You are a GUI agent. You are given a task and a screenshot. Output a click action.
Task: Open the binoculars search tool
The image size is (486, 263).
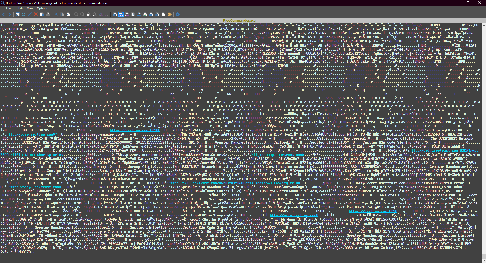[48, 15]
